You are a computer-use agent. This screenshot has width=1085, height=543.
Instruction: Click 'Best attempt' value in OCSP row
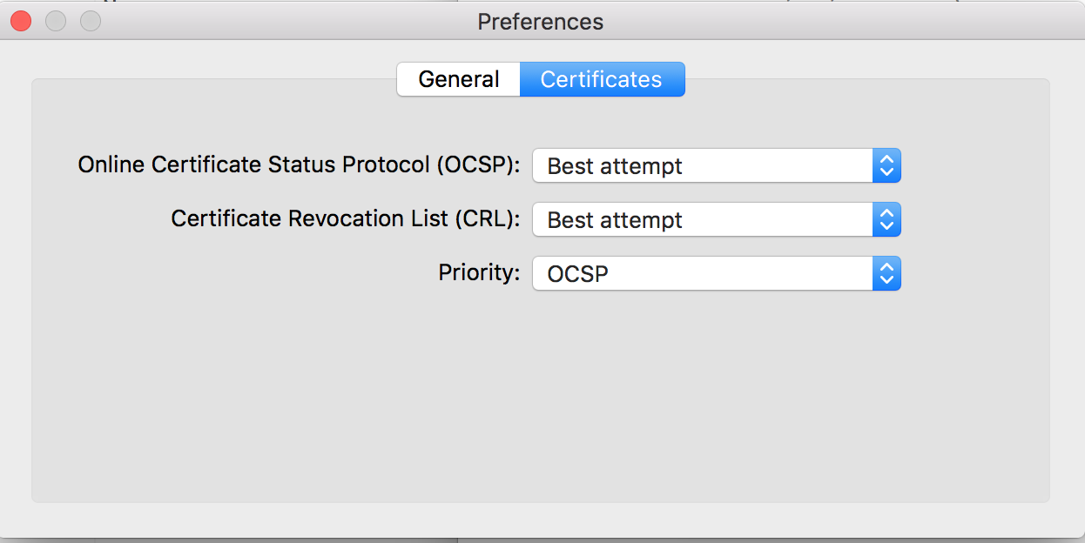pos(615,166)
